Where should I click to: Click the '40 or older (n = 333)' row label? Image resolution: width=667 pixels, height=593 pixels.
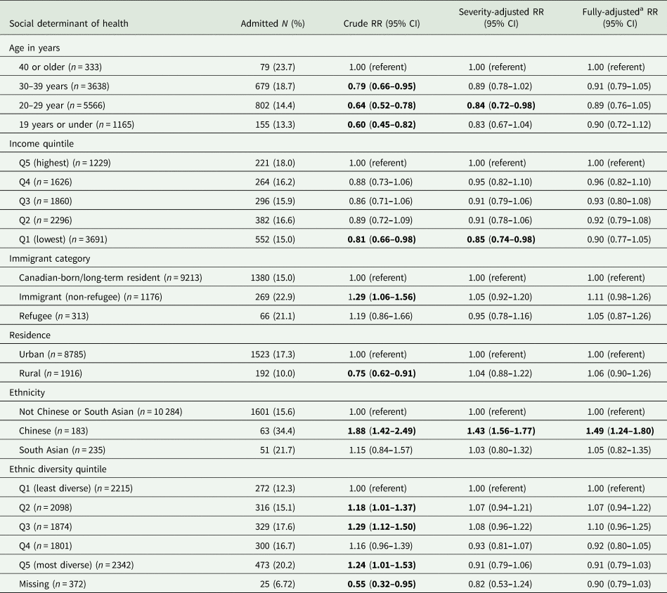click(67, 67)
